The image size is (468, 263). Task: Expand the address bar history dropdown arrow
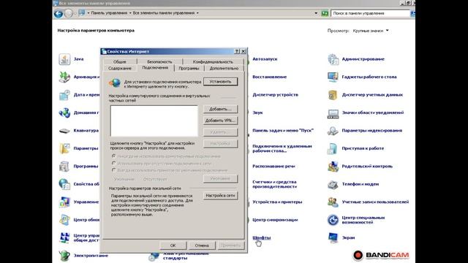316,13
